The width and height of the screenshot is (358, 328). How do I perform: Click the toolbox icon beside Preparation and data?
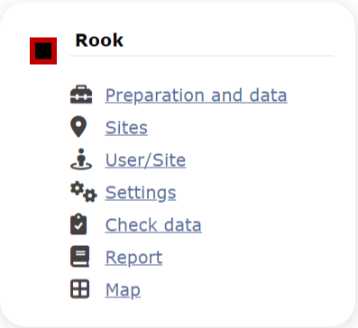(81, 95)
